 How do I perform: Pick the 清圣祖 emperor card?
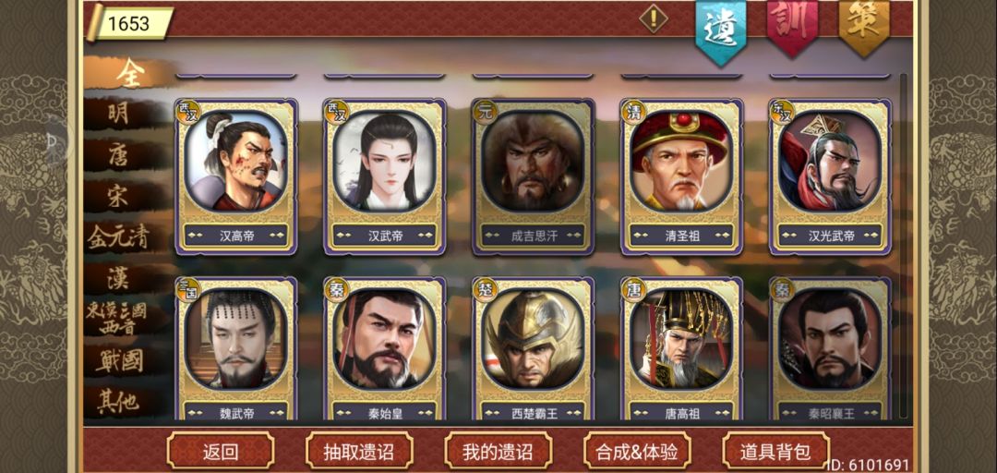(x=681, y=176)
